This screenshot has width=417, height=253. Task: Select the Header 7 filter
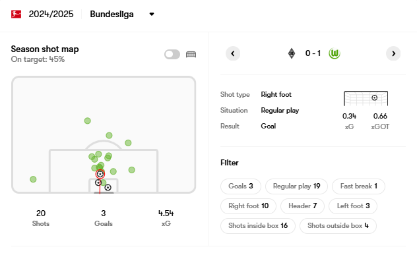tap(302, 206)
